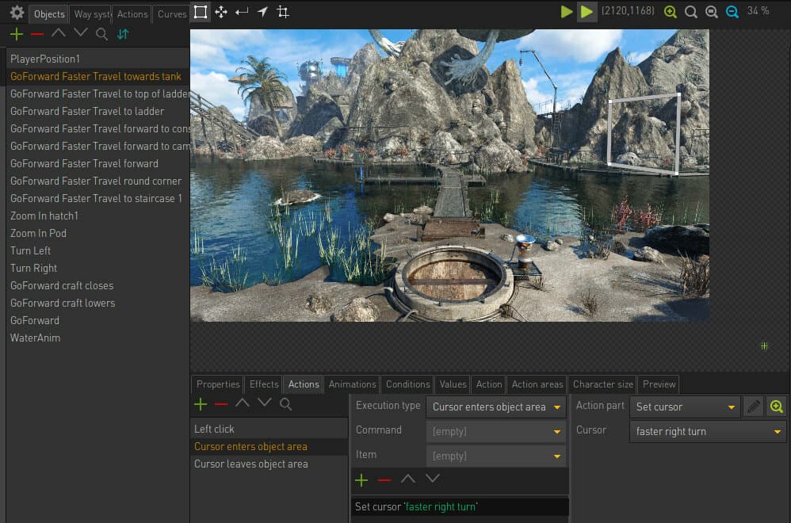Image resolution: width=791 pixels, height=523 pixels.
Task: Open the Character size tab
Action: [602, 384]
